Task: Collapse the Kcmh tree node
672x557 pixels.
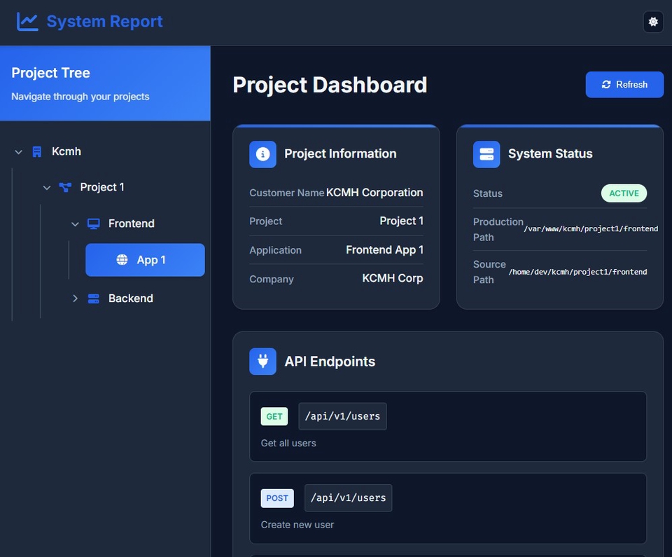Action: click(18, 151)
